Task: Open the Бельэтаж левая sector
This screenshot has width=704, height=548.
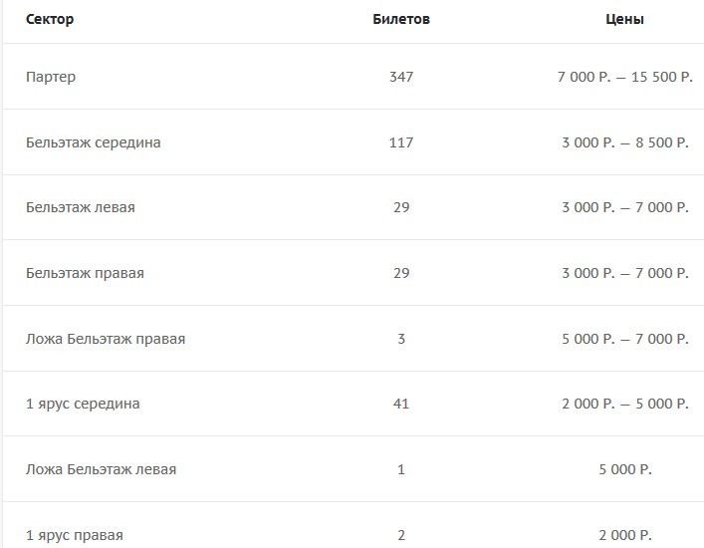Action: (81, 207)
